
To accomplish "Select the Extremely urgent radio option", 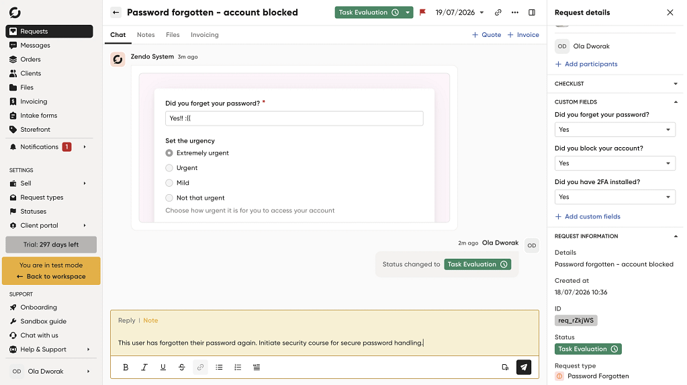I will (169, 153).
